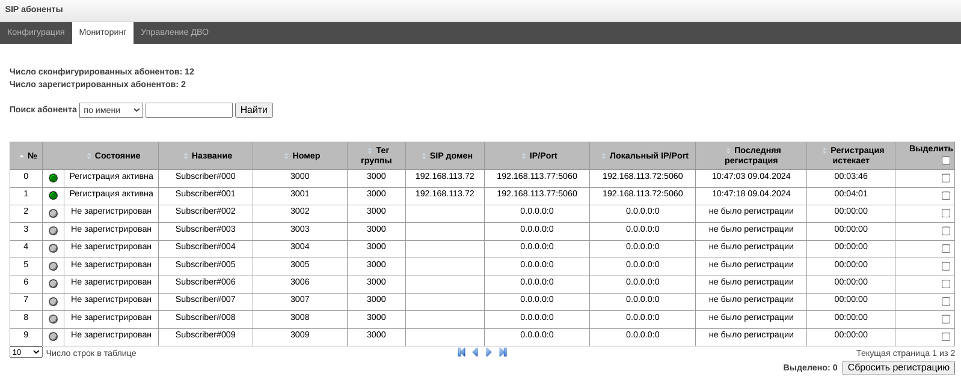Click green status indicator for Subscriber#000
Viewport: 961px width, 380px height.
click(53, 178)
